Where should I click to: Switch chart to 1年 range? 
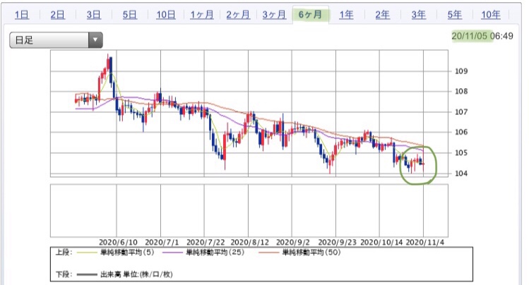(347, 15)
